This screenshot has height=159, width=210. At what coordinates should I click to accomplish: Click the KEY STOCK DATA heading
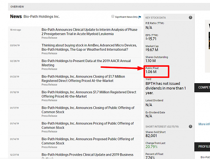(x=156, y=18)
